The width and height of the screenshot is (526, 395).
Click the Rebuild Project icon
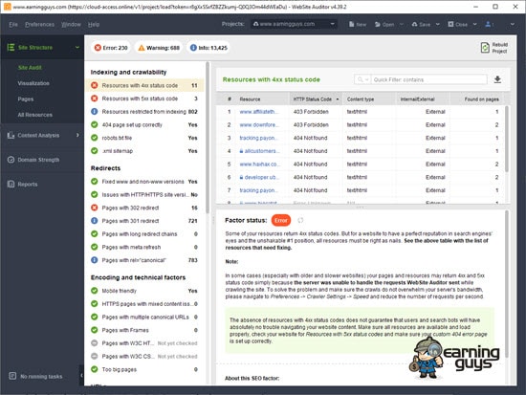pos(485,48)
